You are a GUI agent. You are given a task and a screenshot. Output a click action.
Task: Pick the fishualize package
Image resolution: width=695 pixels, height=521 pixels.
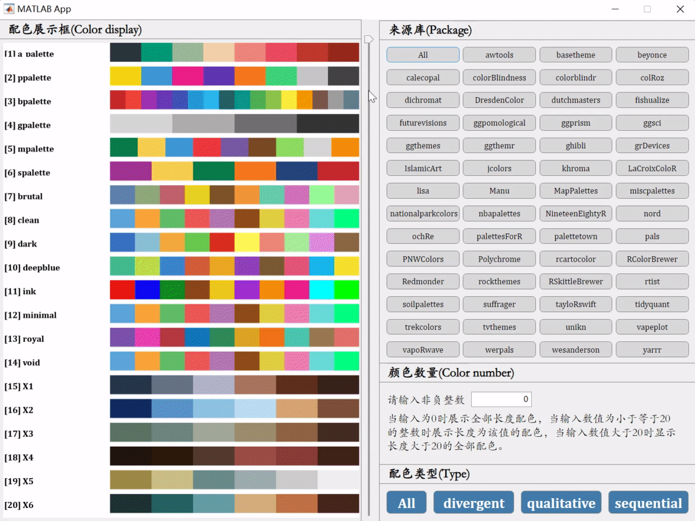tap(652, 100)
